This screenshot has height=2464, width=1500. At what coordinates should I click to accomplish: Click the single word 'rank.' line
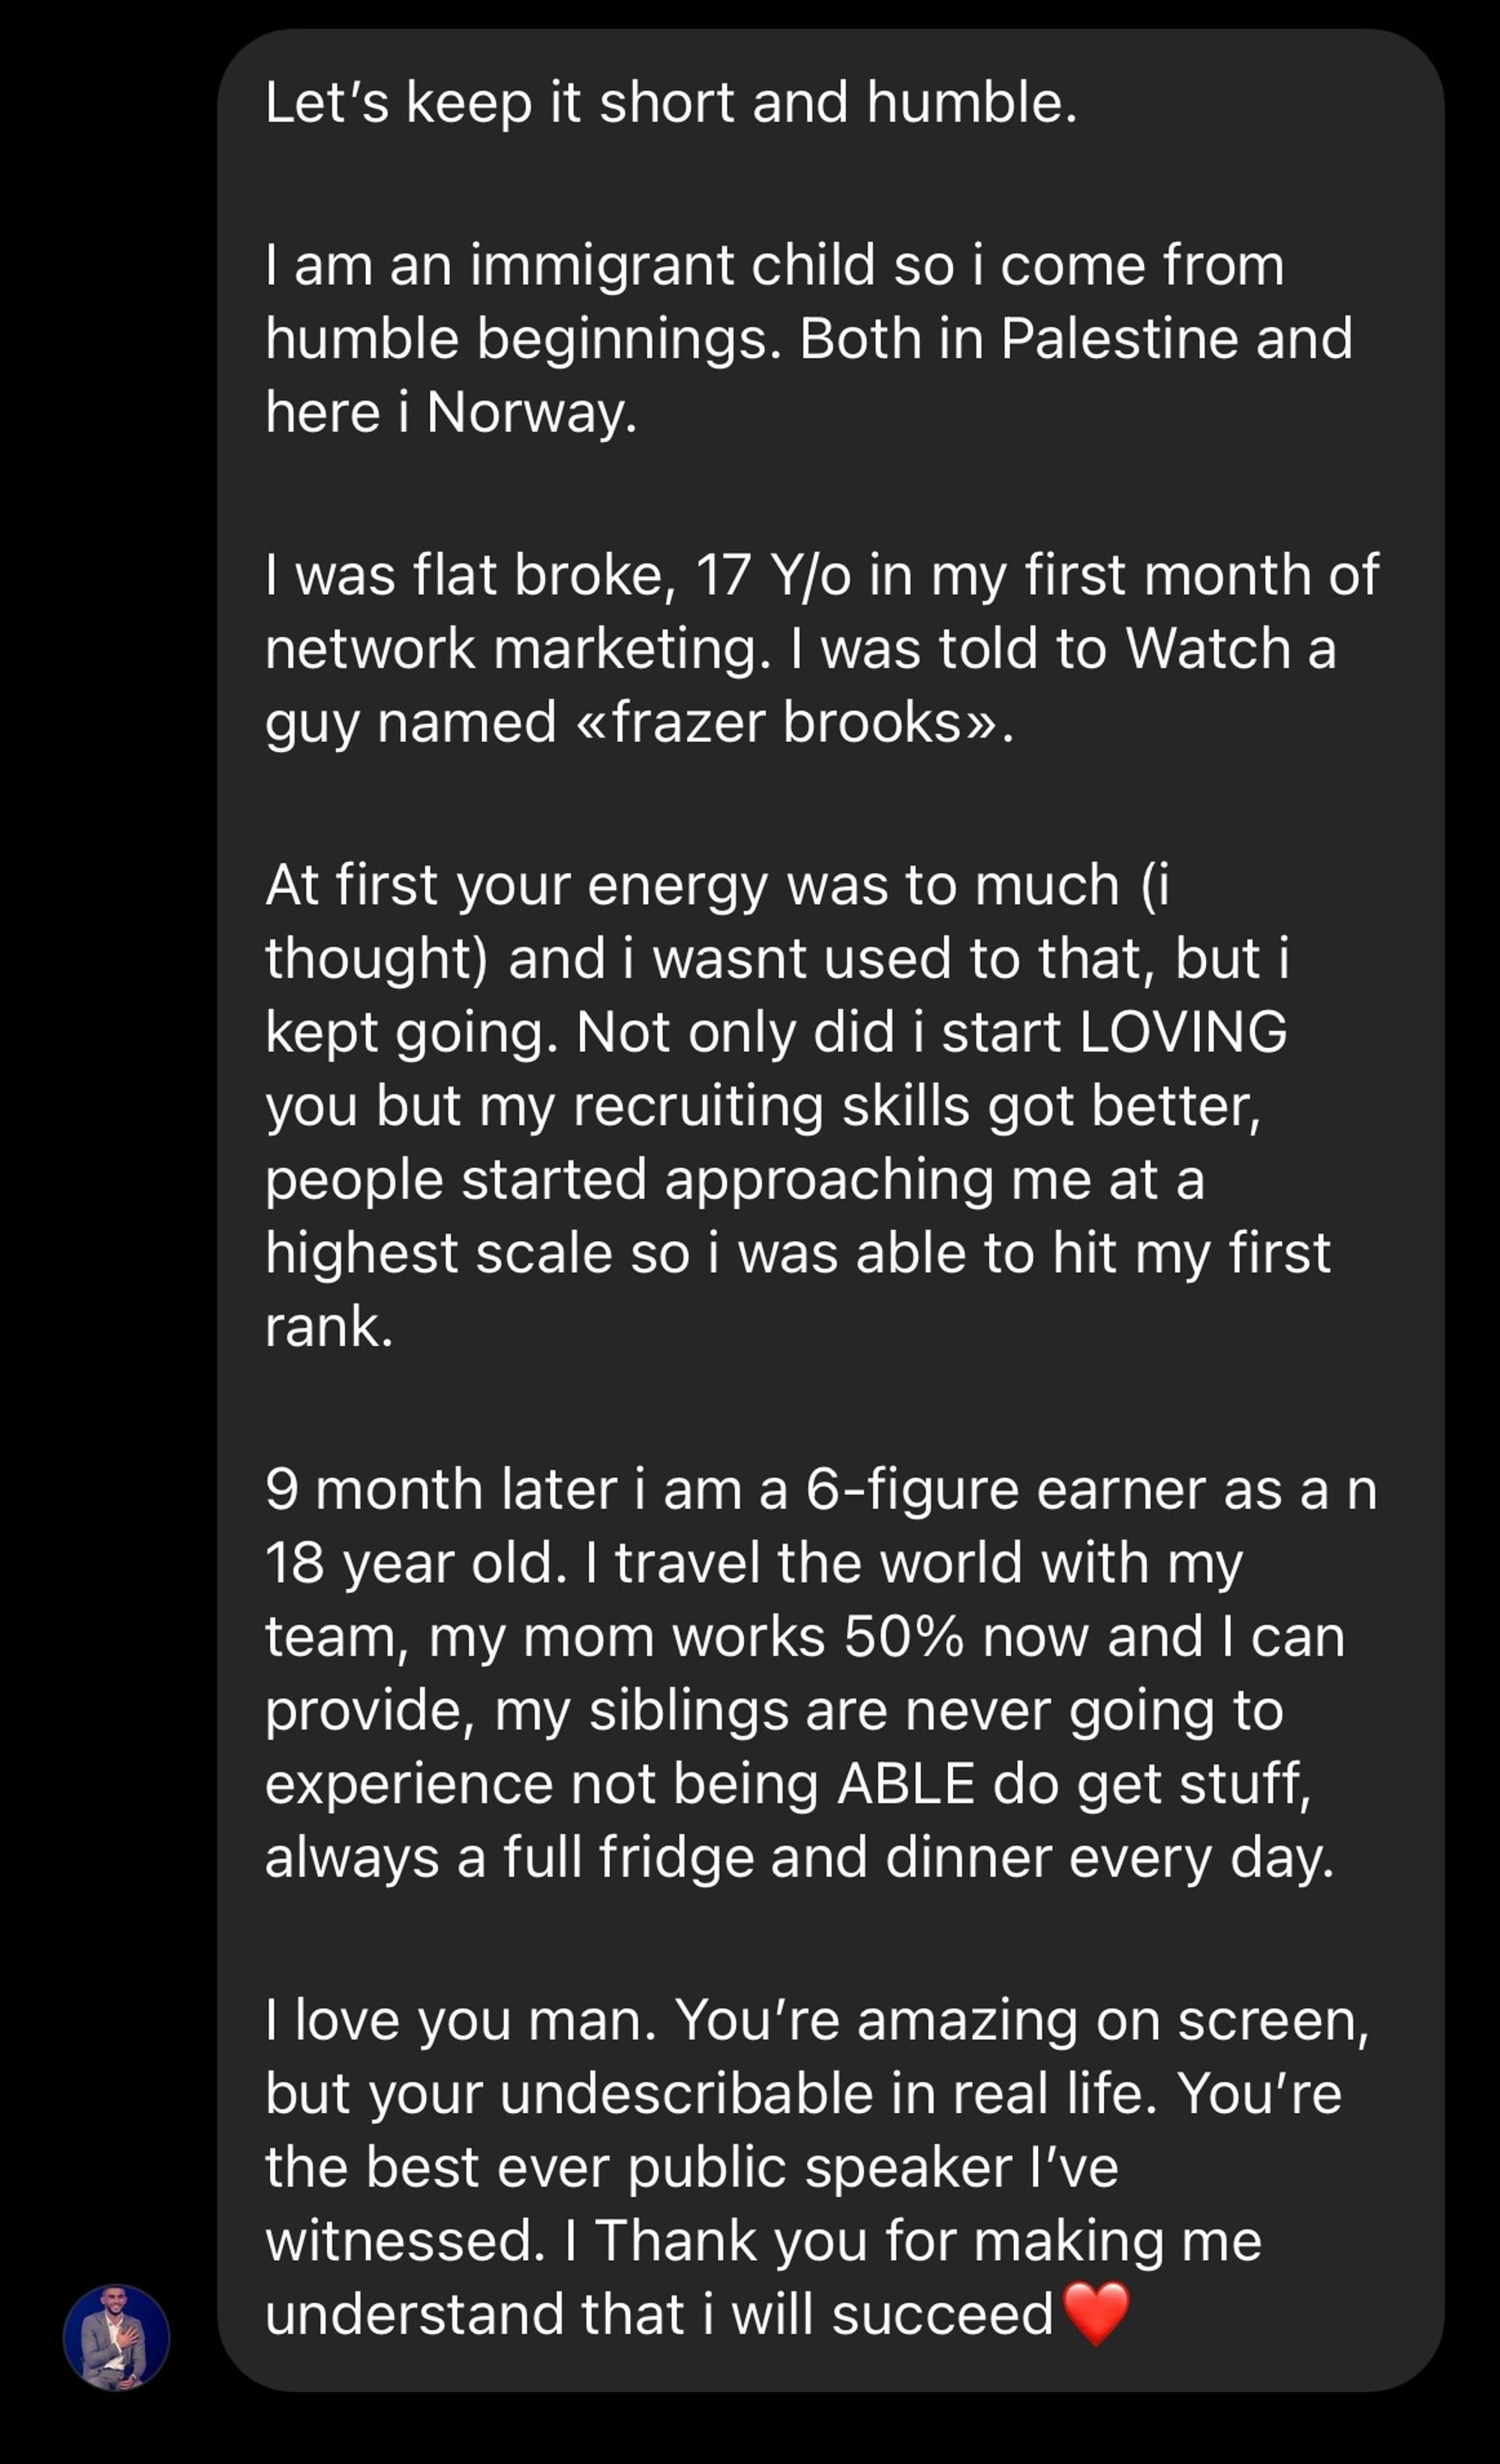click(330, 1327)
